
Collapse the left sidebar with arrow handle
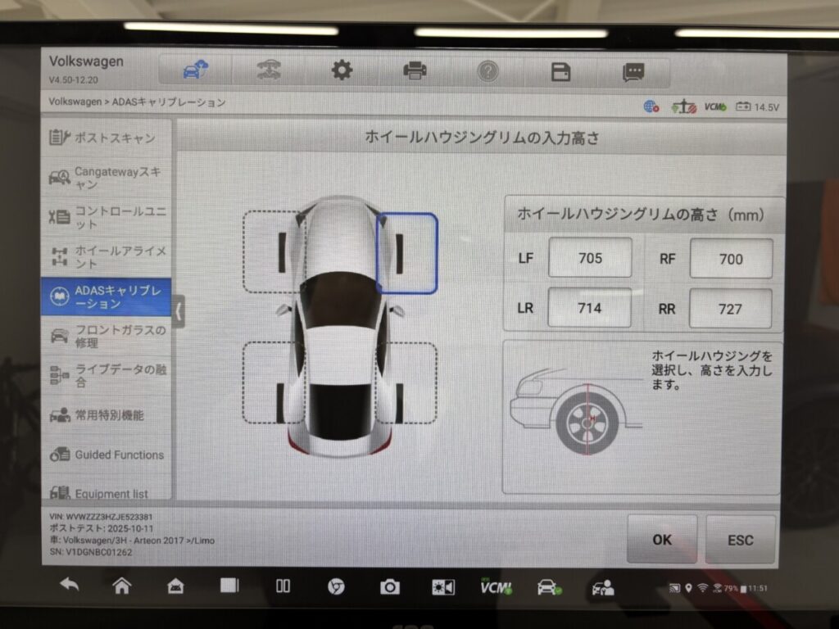pyautogui.click(x=179, y=311)
